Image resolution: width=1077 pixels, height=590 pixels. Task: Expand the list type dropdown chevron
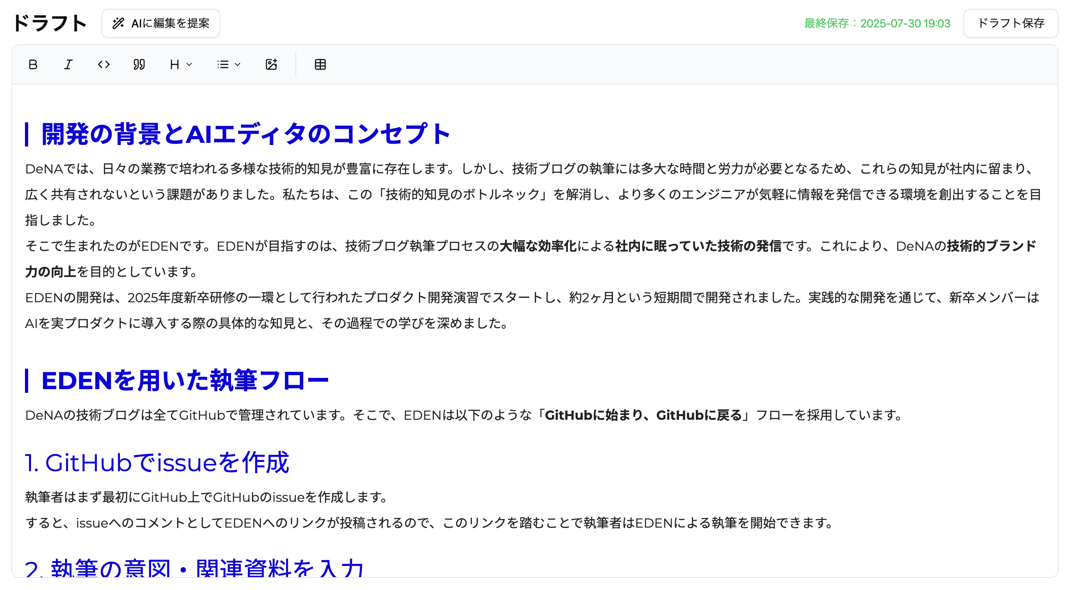click(237, 64)
